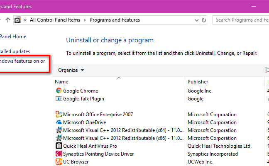Select Programs and Features breadcrumb
Viewport: 269px width, 166px height.
click(x=115, y=20)
